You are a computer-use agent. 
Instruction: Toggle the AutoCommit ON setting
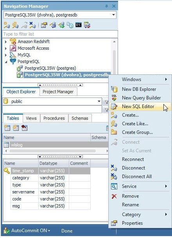pos(27,231)
